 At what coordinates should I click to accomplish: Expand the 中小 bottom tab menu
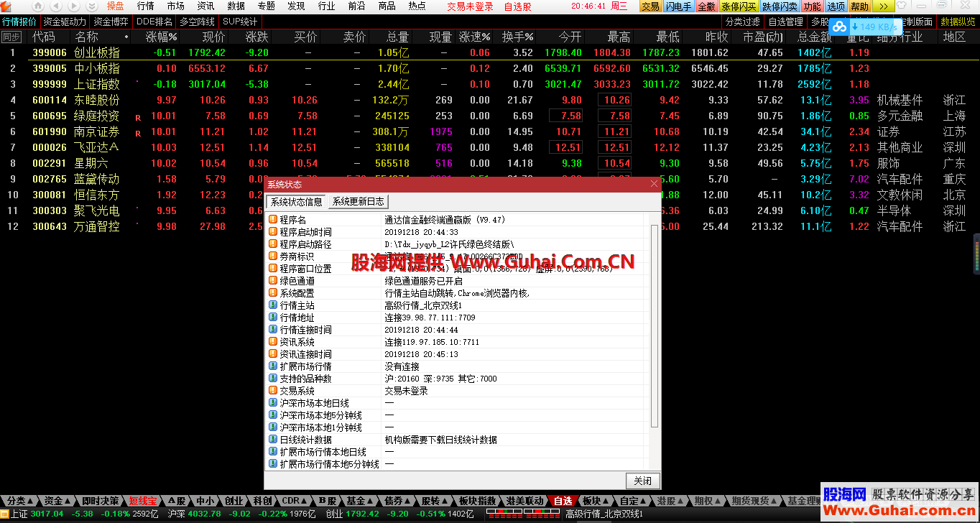(x=205, y=501)
